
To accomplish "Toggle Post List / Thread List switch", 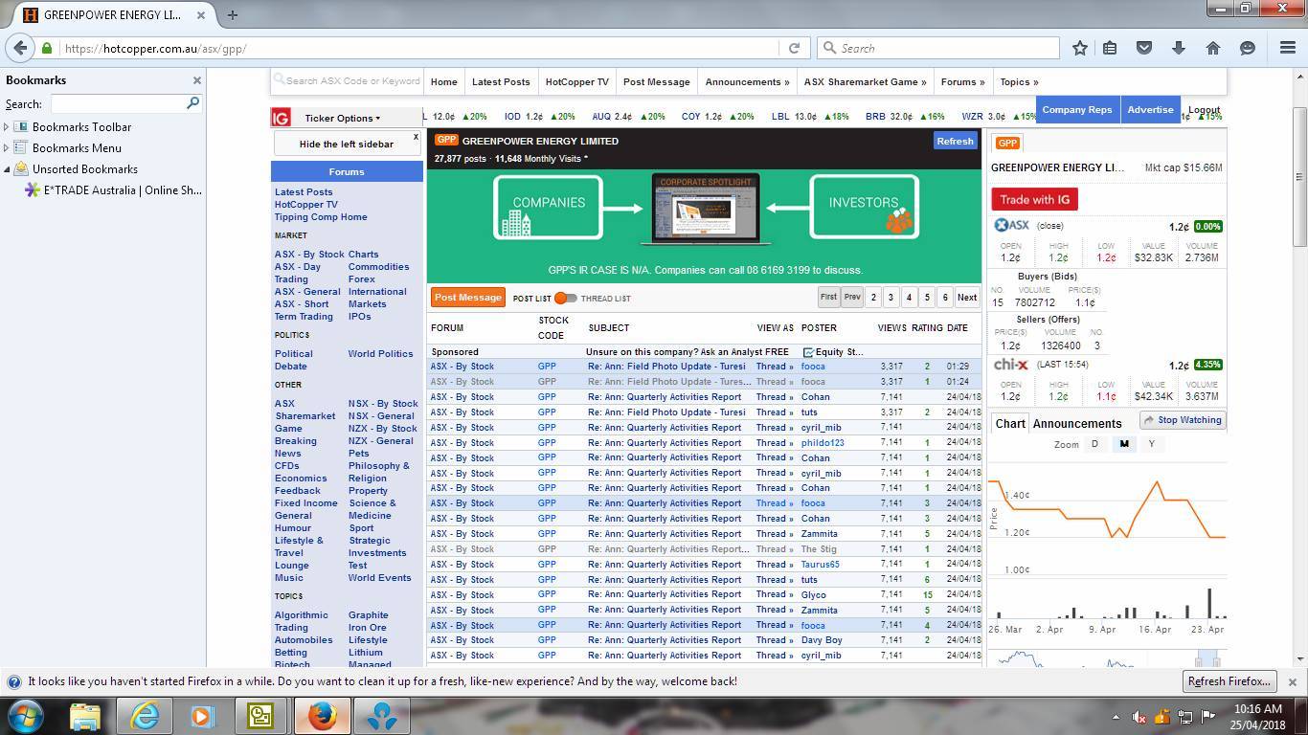I will pyautogui.click(x=566, y=298).
